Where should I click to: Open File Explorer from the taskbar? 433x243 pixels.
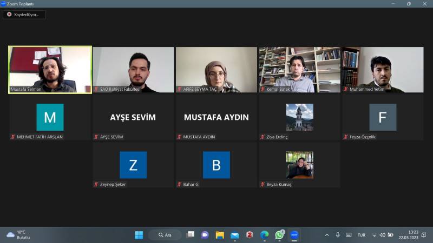coord(220,235)
